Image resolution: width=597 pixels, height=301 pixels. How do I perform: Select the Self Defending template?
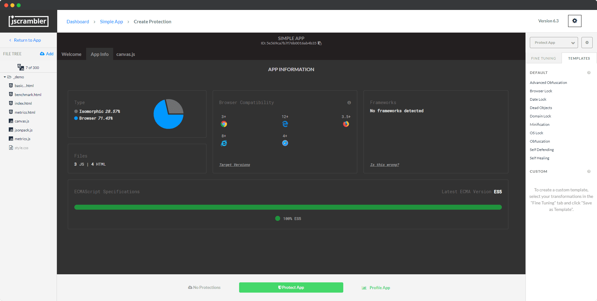(542, 150)
